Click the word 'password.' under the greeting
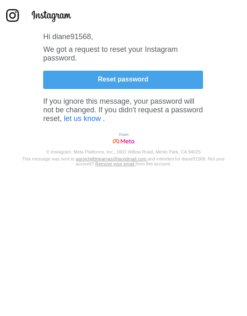This screenshot has width=247, height=316. [60, 58]
